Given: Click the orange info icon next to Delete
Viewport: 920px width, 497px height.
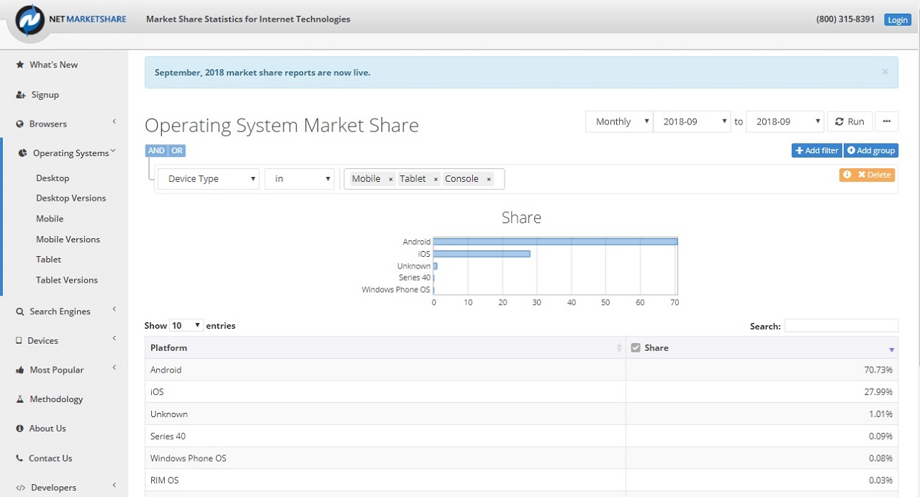Looking at the screenshot, I should (847, 175).
